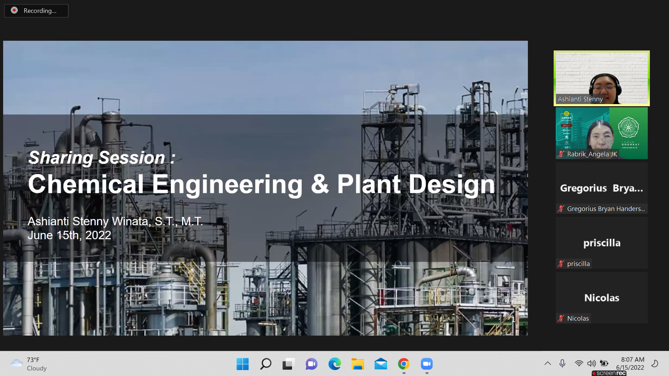Expand hidden system tray icons chevron
Image resolution: width=669 pixels, height=376 pixels.
pyautogui.click(x=547, y=363)
